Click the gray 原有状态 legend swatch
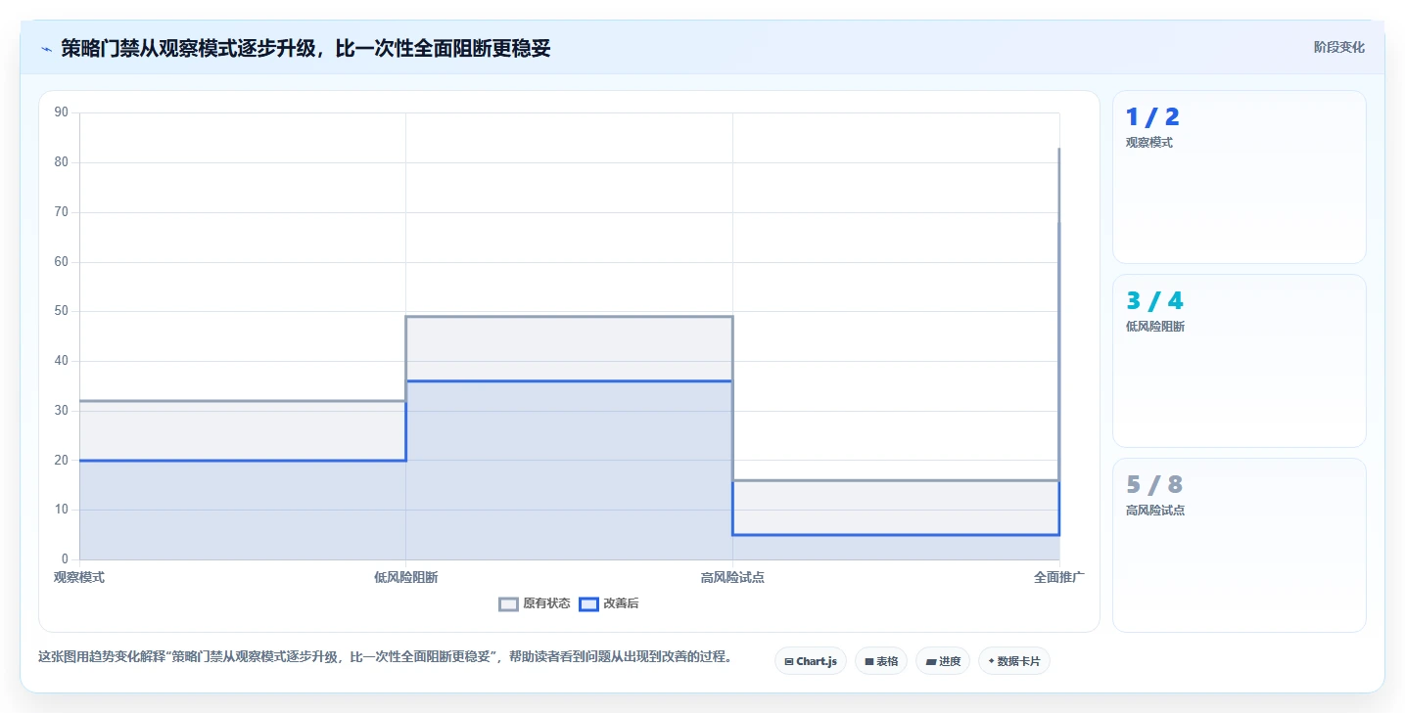The image size is (1405, 713). pyautogui.click(x=508, y=604)
